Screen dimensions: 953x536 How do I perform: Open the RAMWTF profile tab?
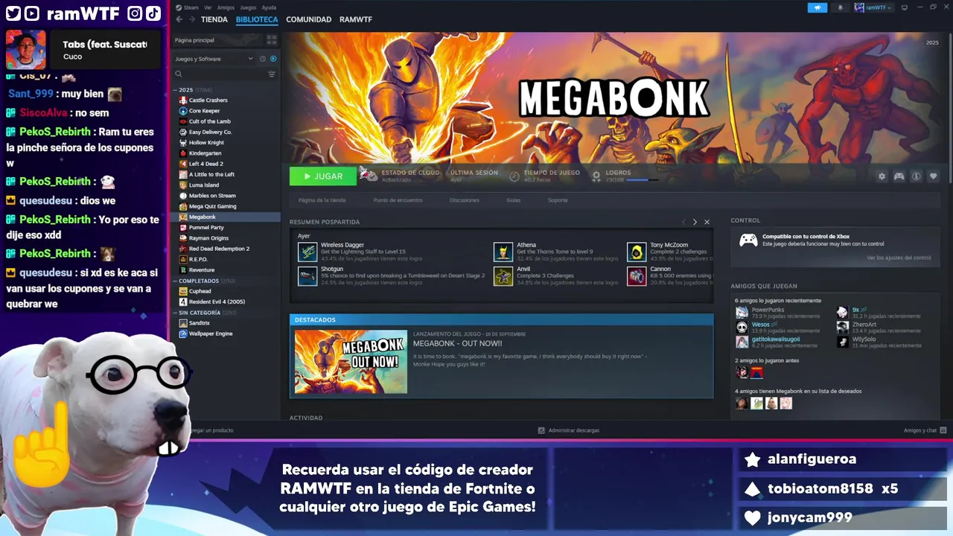(x=356, y=19)
